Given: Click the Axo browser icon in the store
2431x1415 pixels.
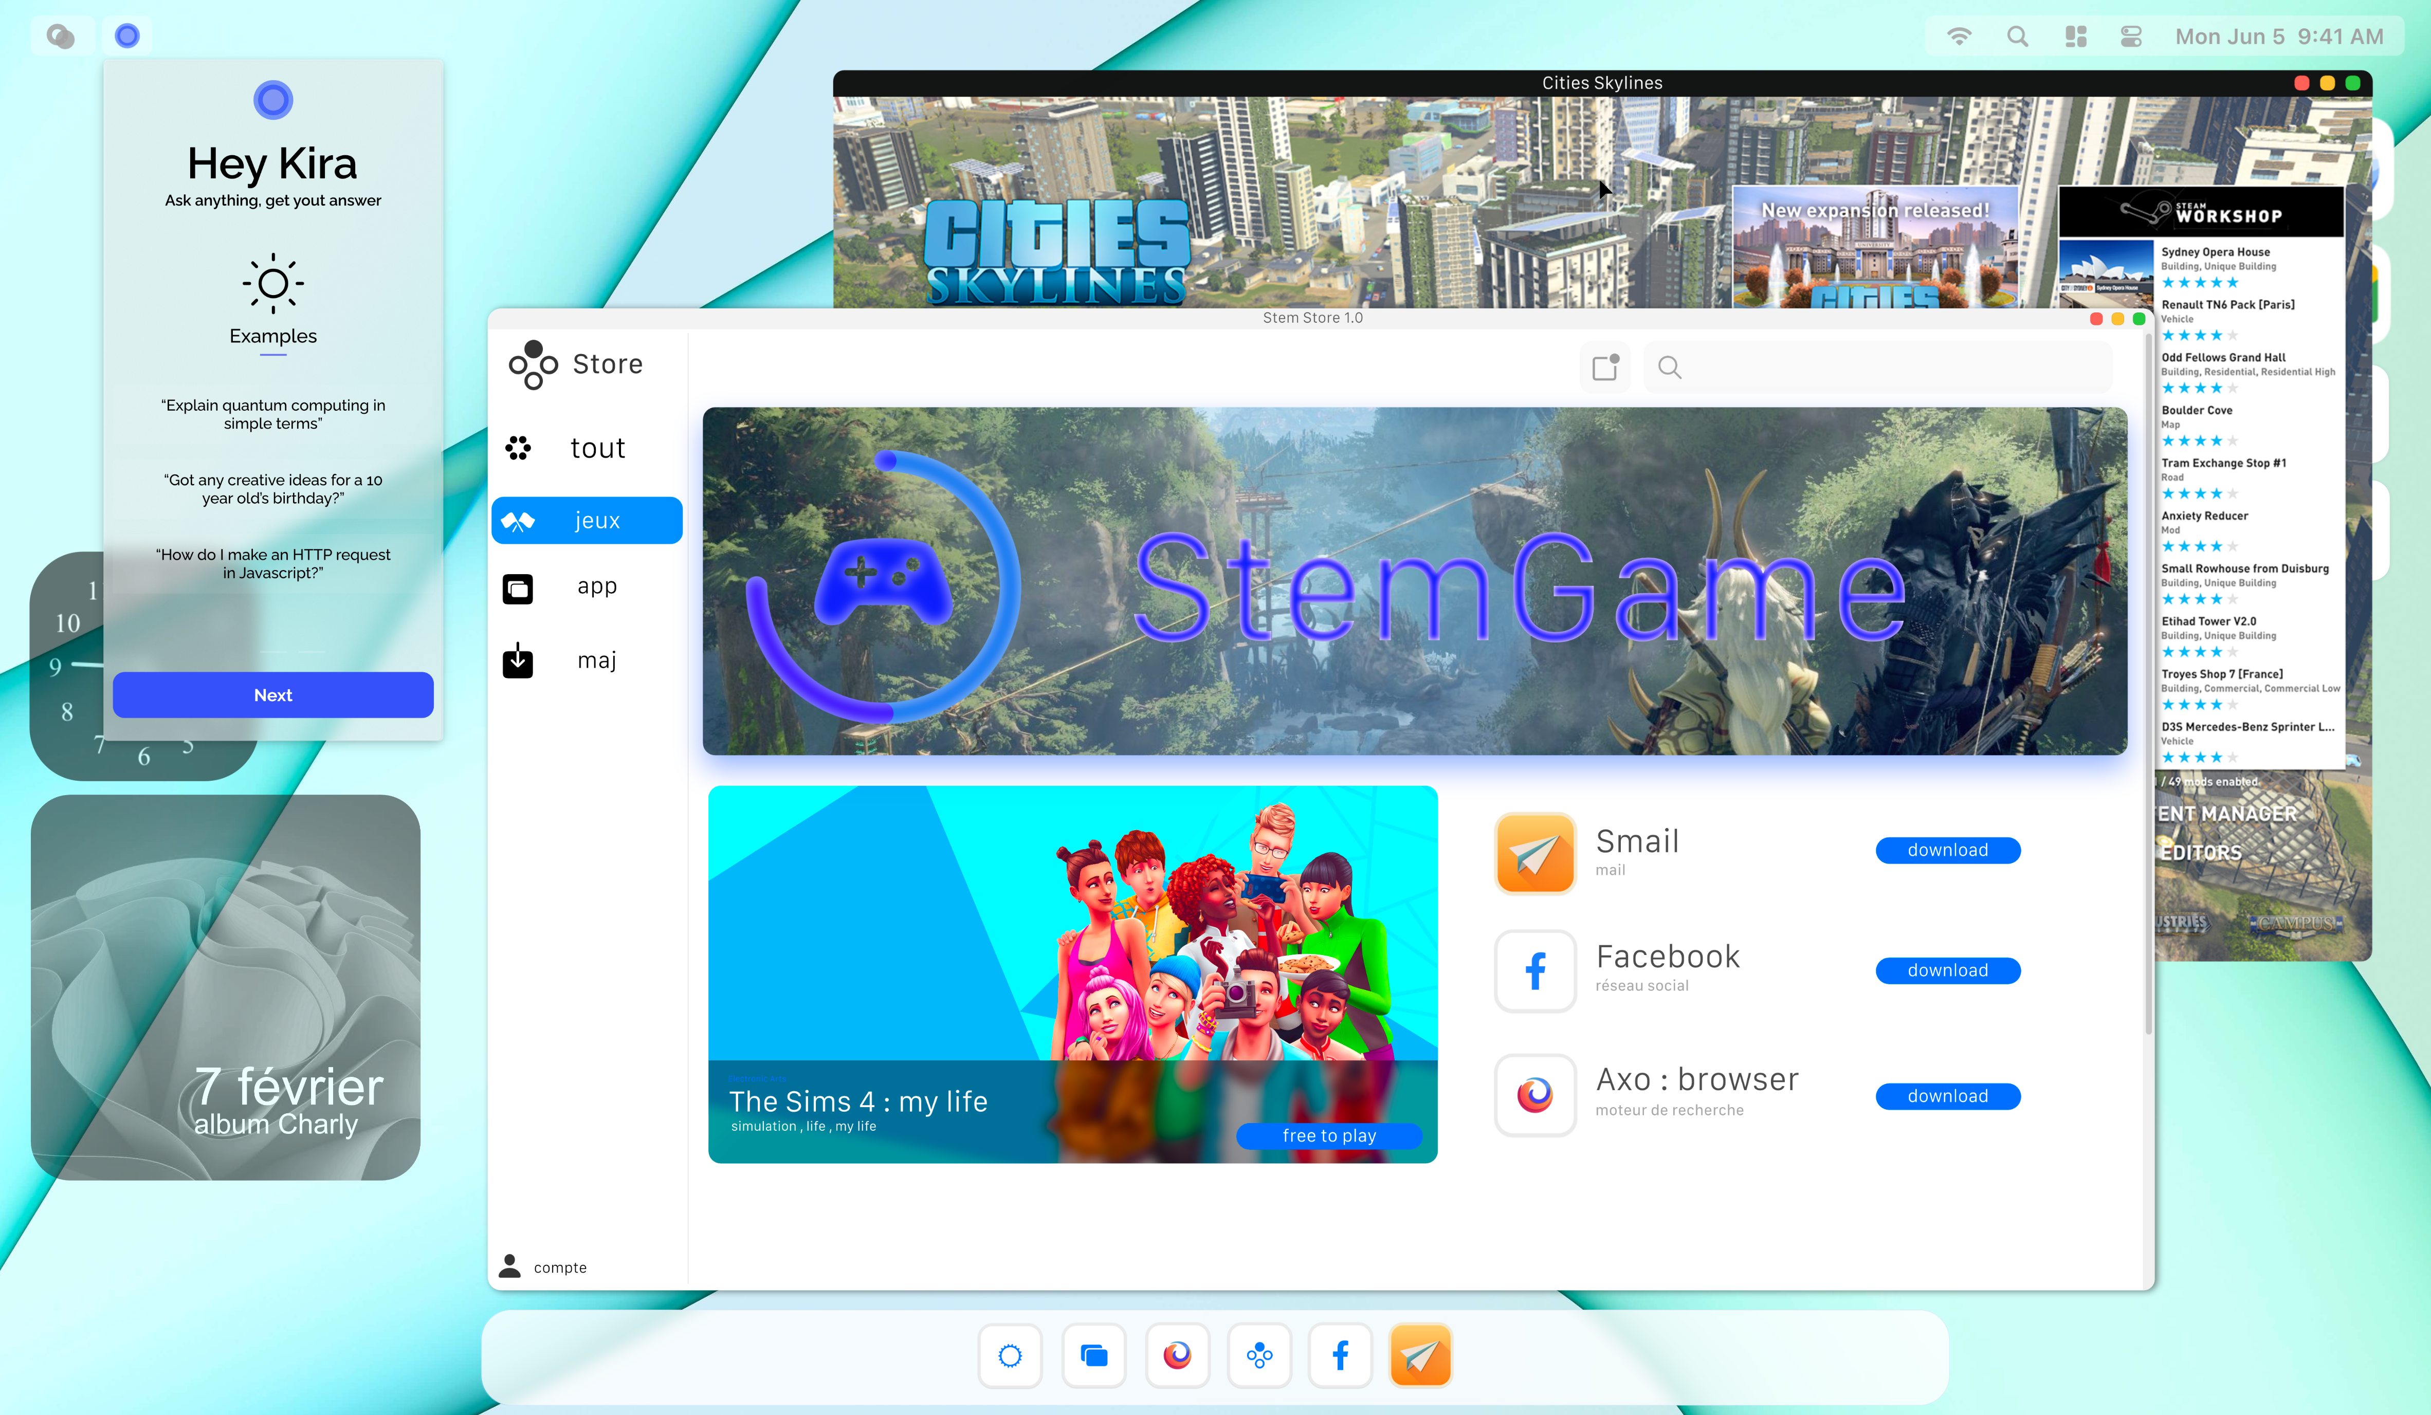Looking at the screenshot, I should point(1534,1096).
